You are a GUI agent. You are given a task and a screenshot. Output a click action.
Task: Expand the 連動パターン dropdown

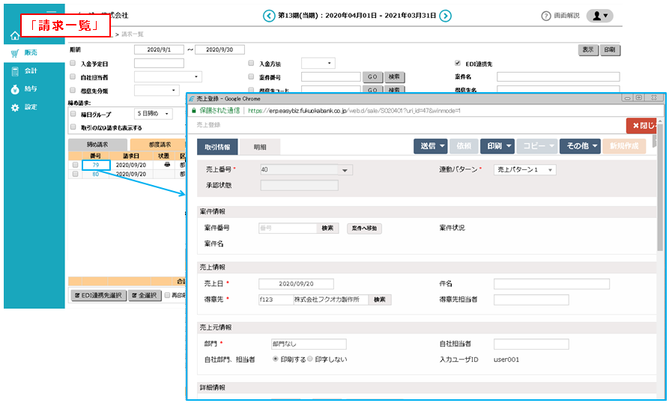click(524, 170)
